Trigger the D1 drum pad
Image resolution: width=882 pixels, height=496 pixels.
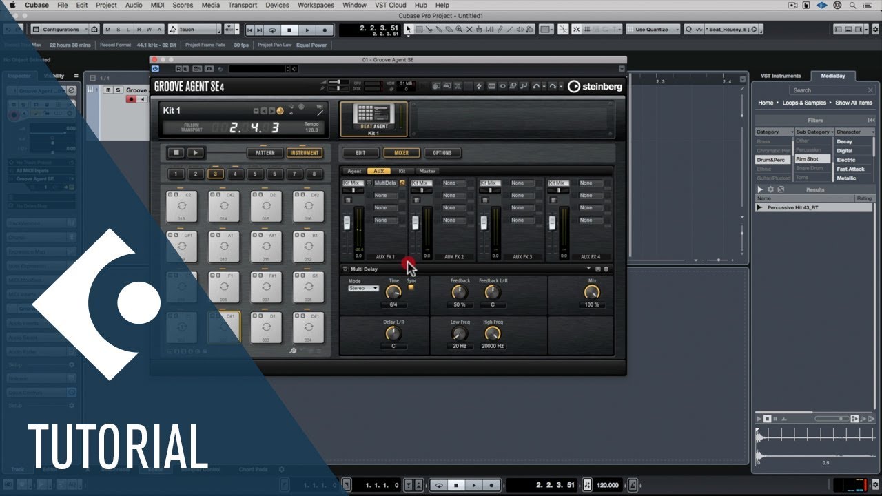coord(266,327)
